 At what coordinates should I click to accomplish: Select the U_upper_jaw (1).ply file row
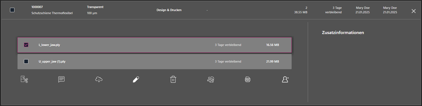pyautogui.click(x=155, y=61)
